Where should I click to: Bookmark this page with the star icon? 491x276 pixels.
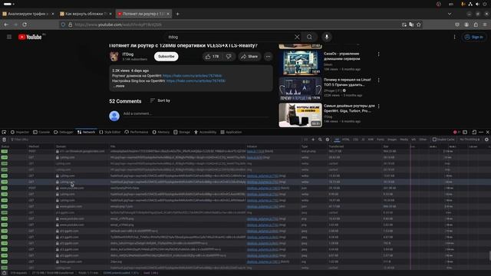click(419, 25)
